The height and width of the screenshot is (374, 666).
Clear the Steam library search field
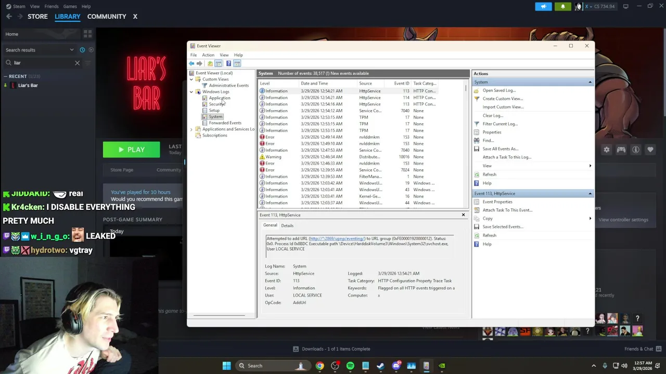77,63
